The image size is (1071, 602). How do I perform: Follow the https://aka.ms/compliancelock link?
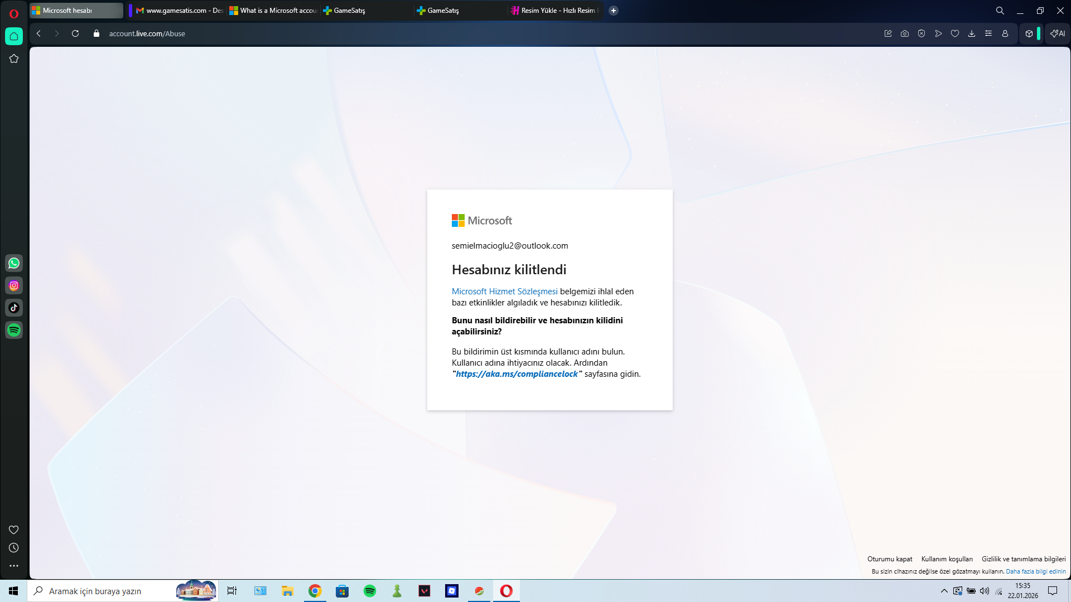point(517,374)
